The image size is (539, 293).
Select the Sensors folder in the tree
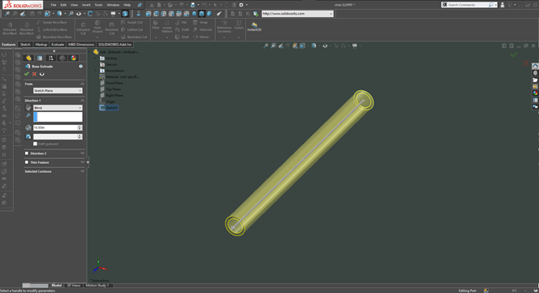coord(108,64)
